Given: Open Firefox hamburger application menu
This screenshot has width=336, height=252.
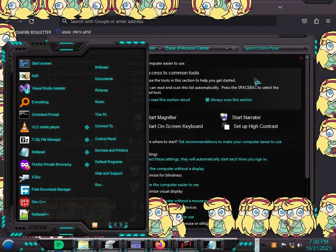Looking at the screenshot, I should [328, 21].
